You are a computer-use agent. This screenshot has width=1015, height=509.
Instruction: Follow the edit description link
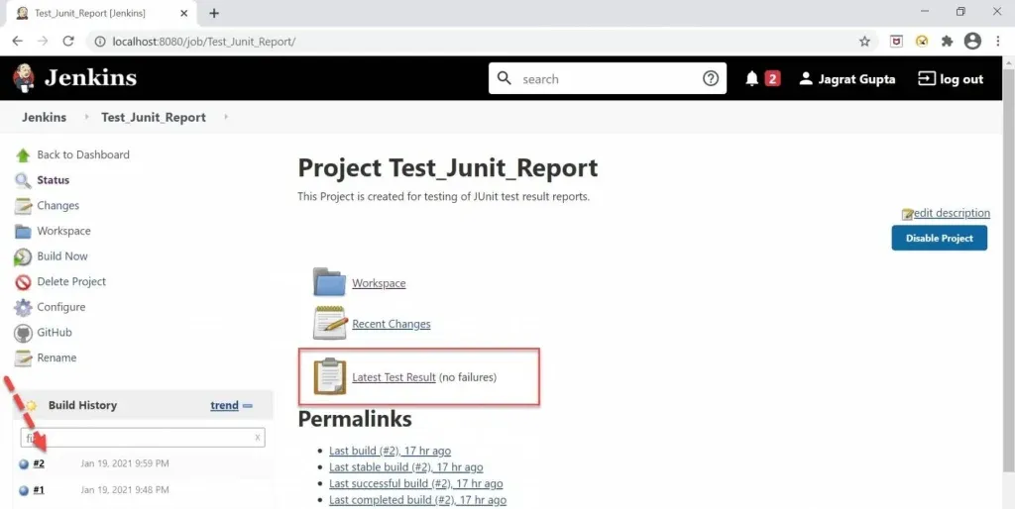[x=952, y=214]
